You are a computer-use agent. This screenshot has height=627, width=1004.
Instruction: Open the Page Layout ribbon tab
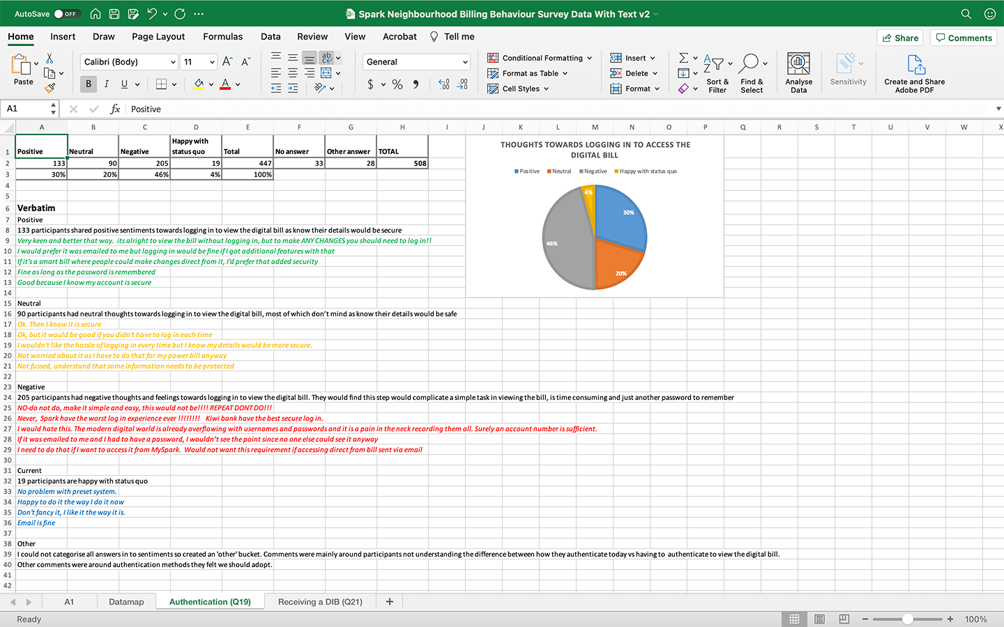[158, 36]
